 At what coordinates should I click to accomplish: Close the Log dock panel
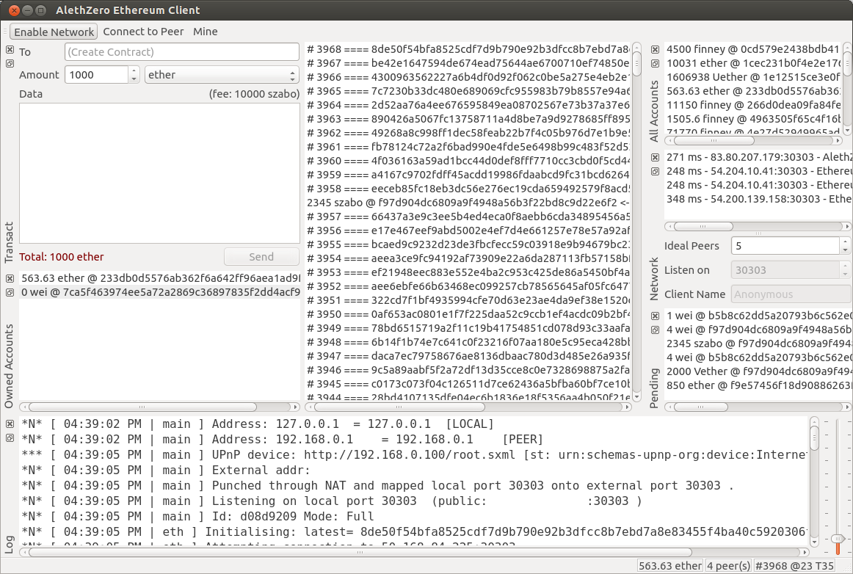pos(10,424)
